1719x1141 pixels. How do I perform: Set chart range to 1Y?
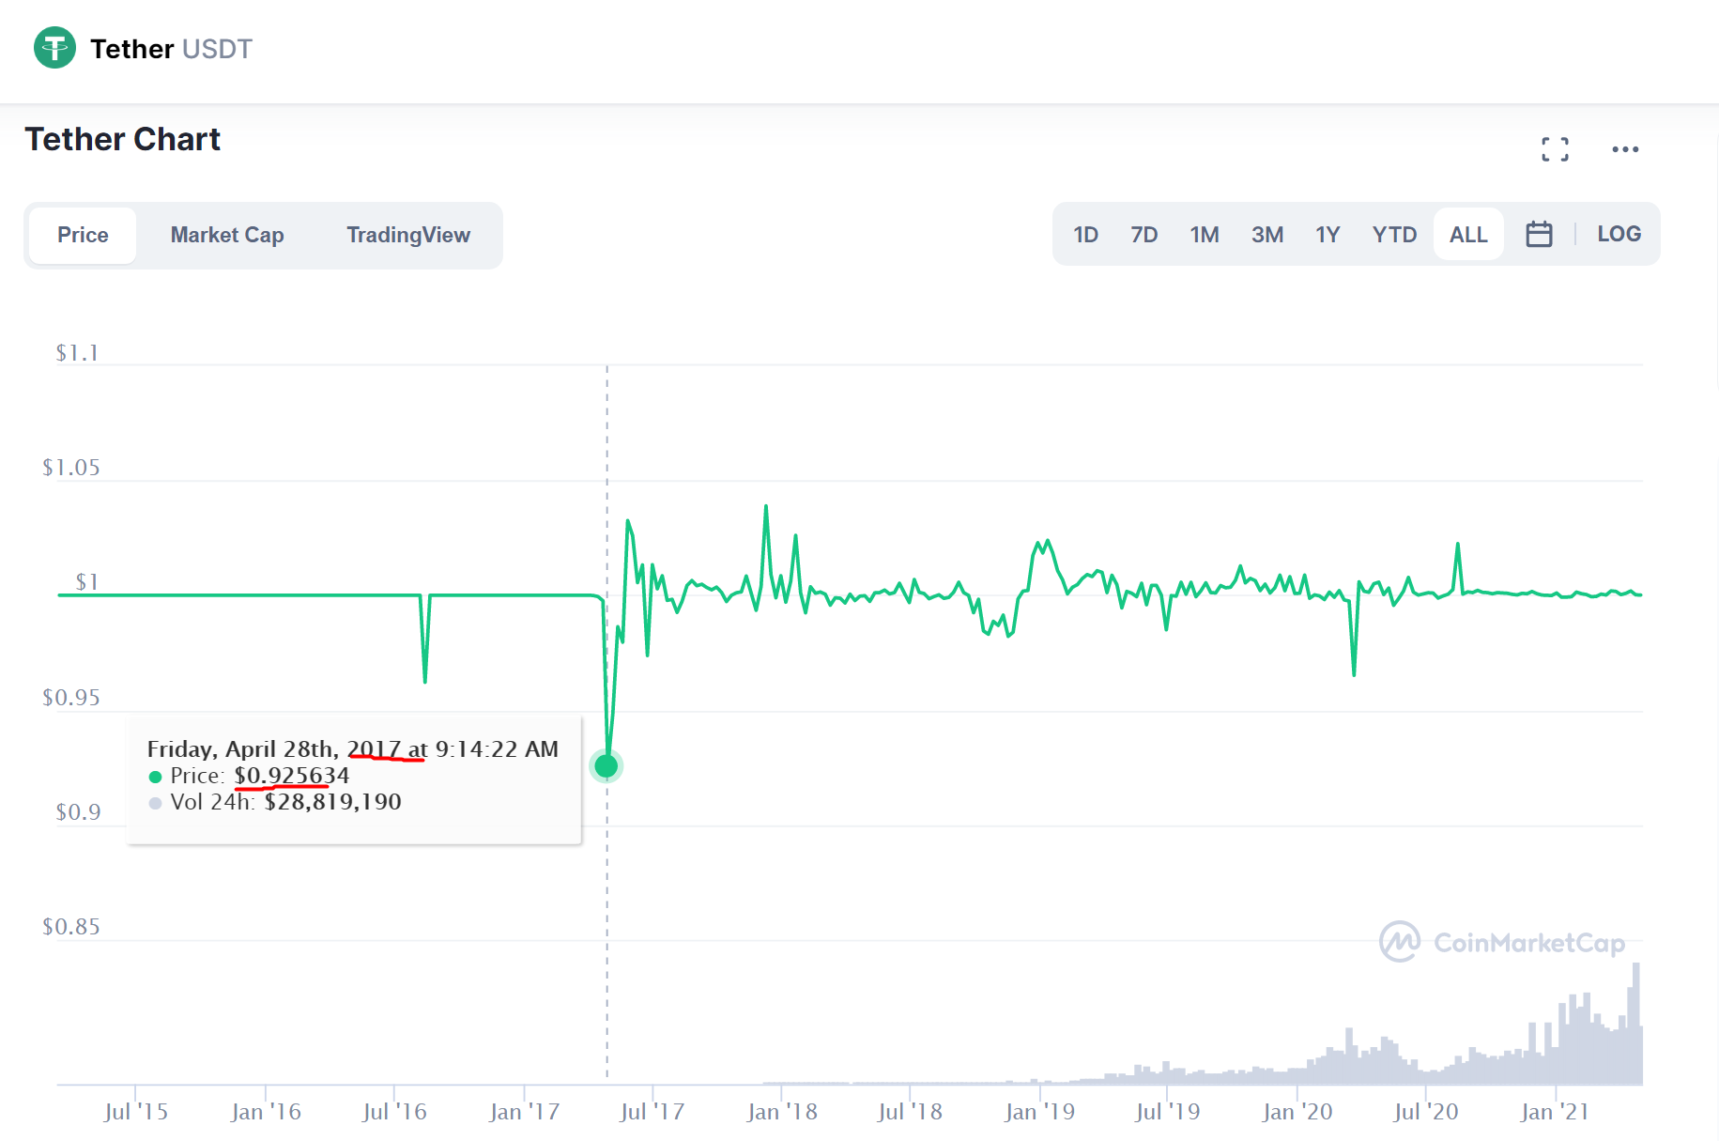click(1328, 235)
